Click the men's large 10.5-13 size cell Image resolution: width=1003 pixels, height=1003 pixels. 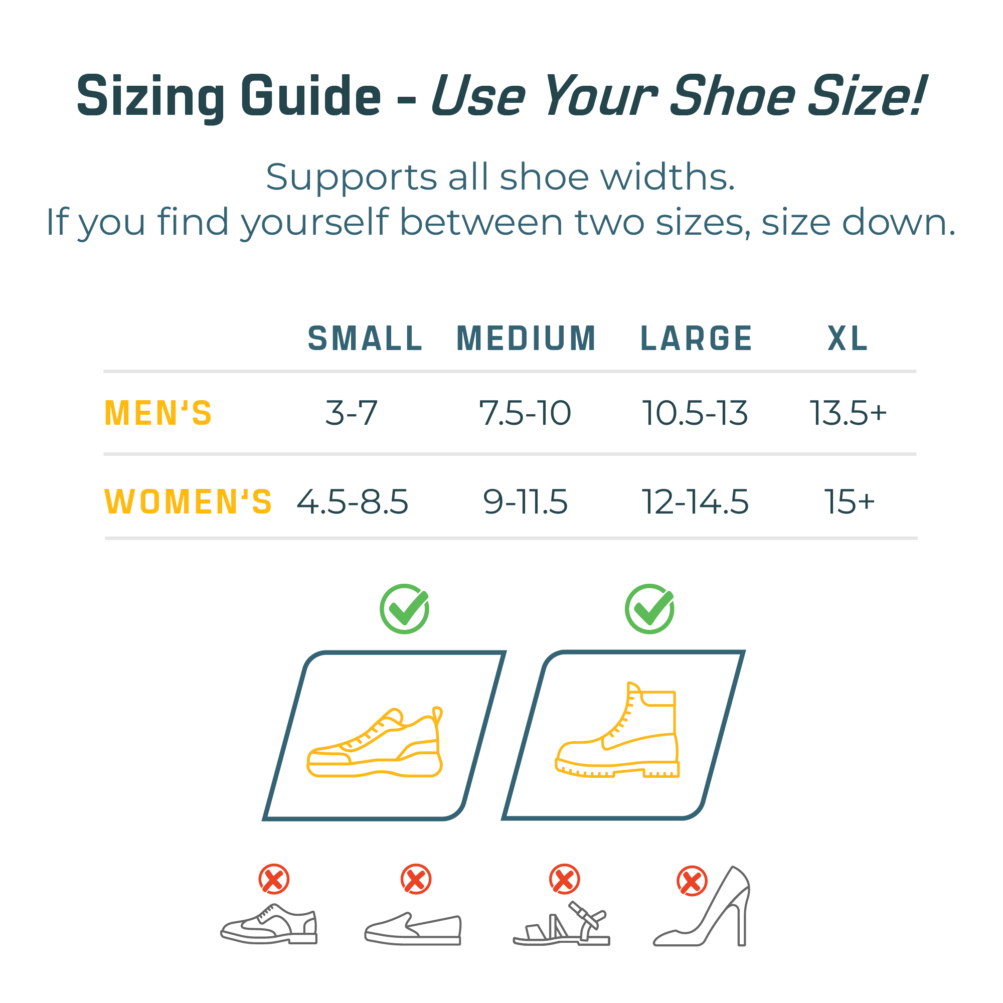(695, 414)
